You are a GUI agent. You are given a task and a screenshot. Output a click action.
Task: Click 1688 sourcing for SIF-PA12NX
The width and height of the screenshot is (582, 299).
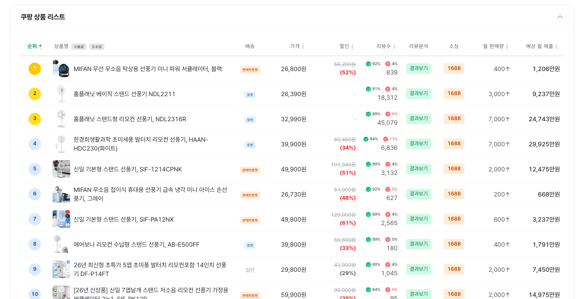[x=454, y=219]
